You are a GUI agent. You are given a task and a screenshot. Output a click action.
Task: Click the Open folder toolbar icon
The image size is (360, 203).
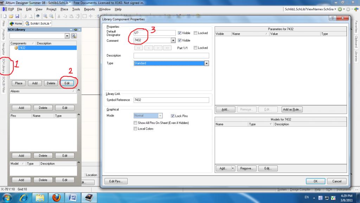click(x=11, y=16)
